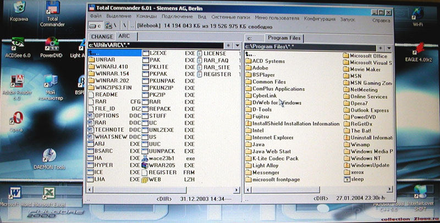Launch EAGLE 4.09r2 desktop shortcut

[x=419, y=53]
